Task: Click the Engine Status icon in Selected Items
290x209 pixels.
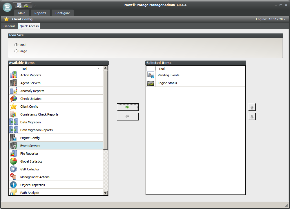Action: (151, 84)
